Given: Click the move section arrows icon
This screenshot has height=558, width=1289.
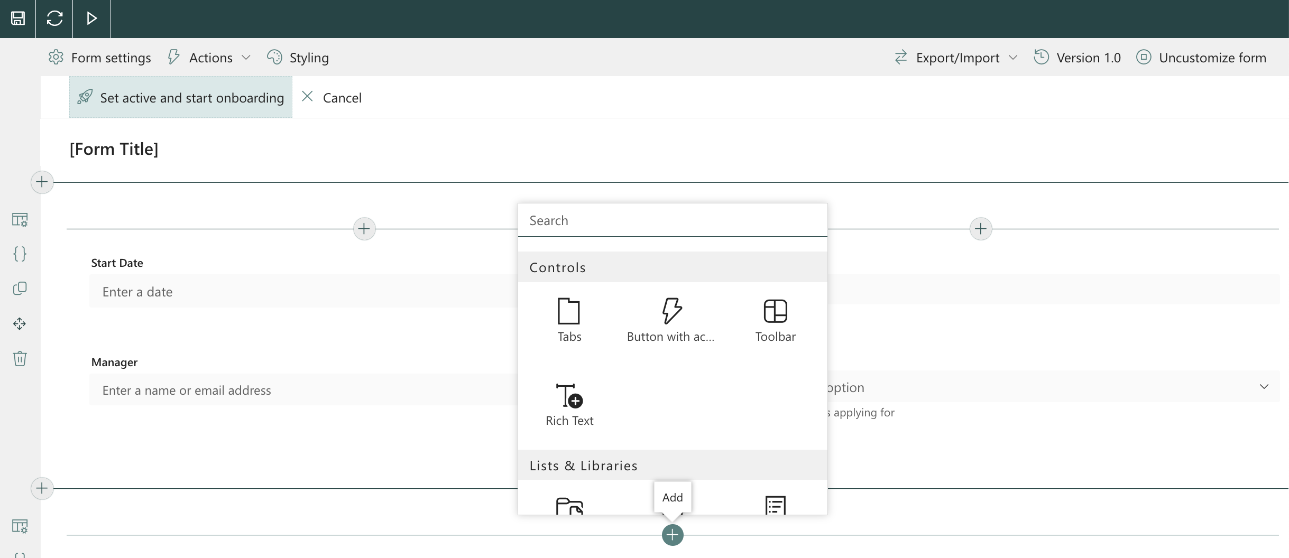Looking at the screenshot, I should point(20,323).
